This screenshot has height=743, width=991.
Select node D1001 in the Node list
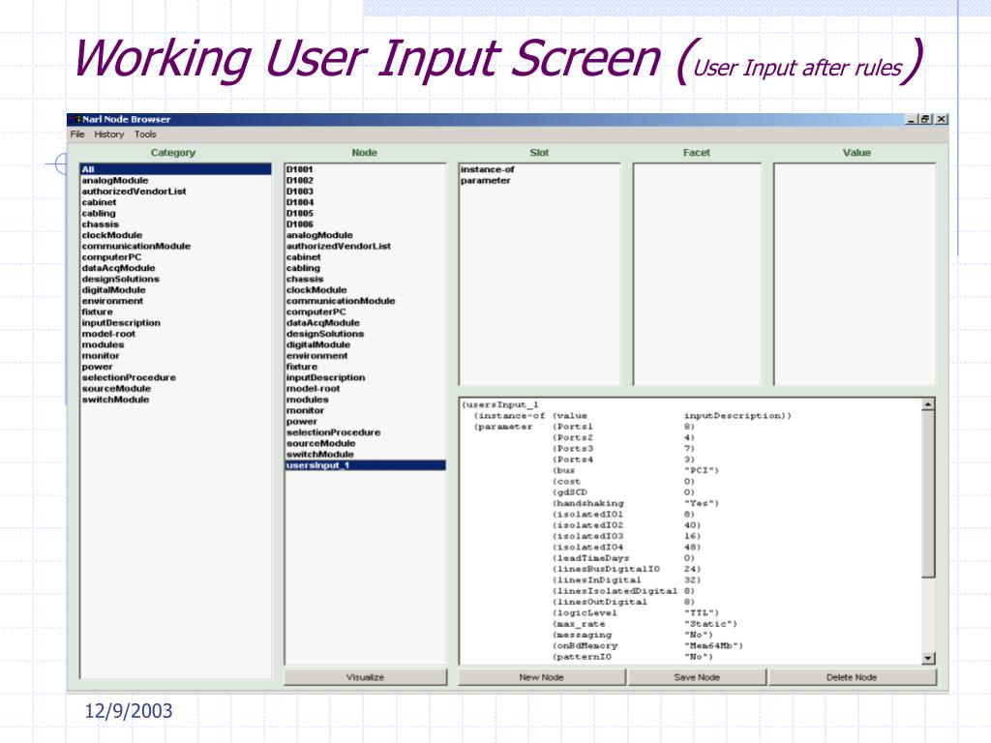(300, 169)
